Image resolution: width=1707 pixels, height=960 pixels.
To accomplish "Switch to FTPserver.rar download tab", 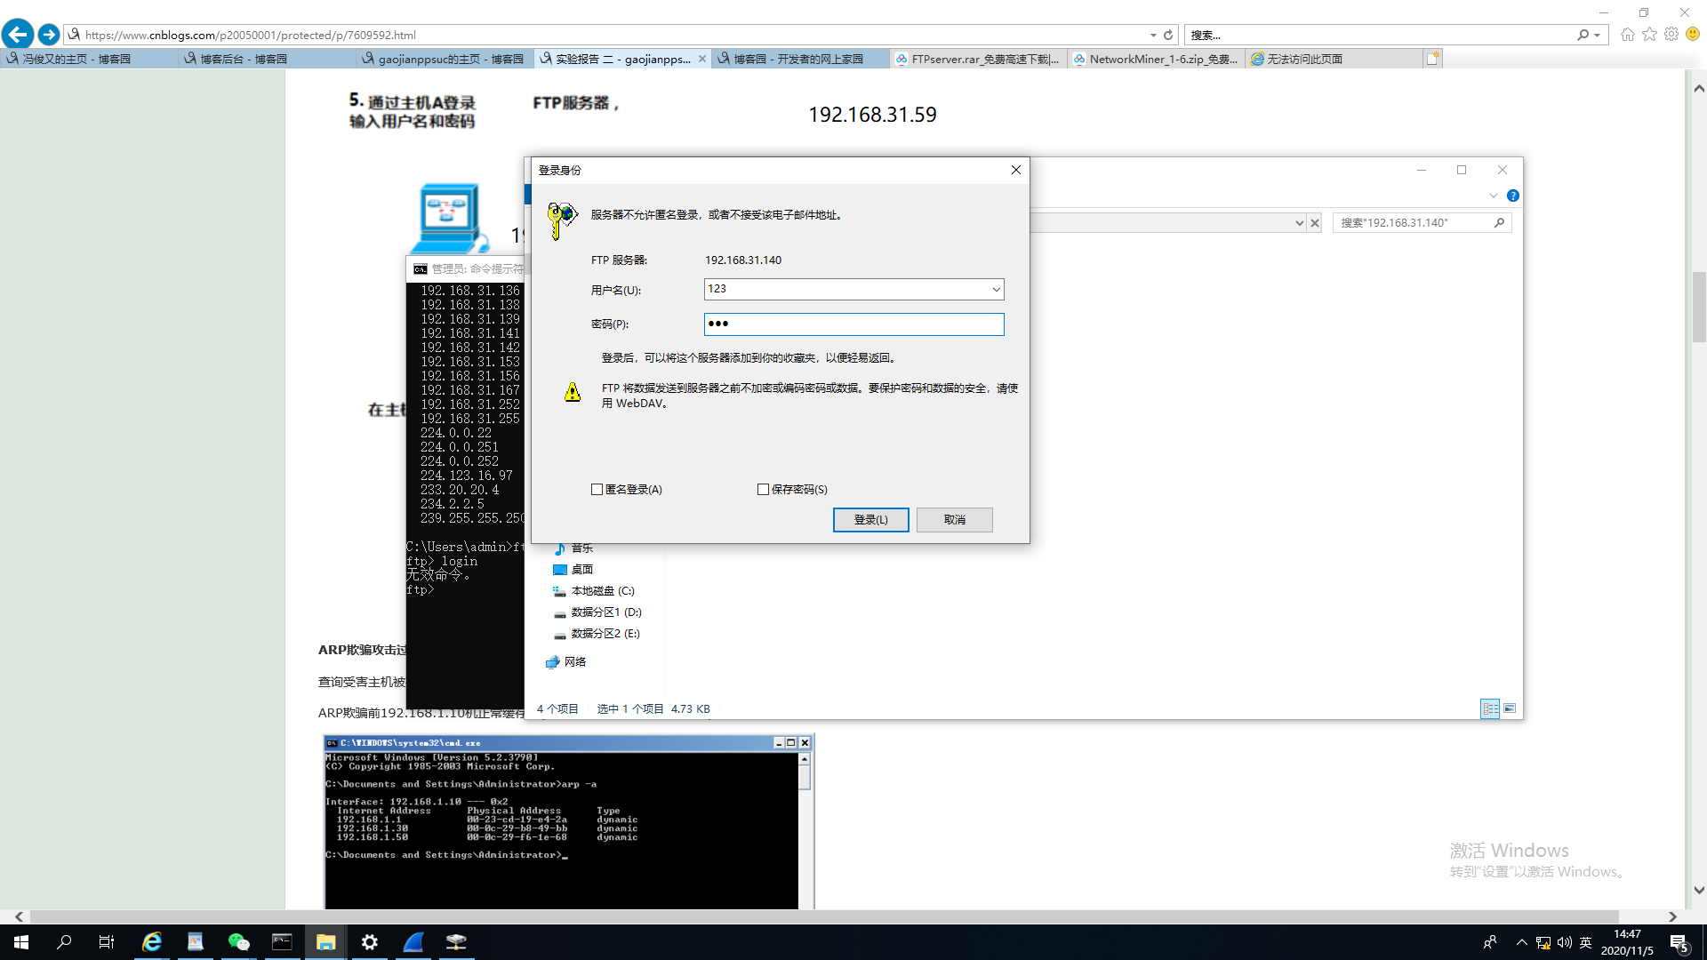I will click(978, 59).
